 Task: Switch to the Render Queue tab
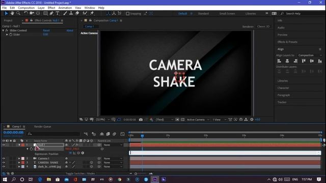(x=42, y=127)
